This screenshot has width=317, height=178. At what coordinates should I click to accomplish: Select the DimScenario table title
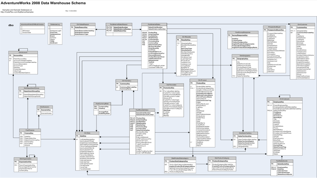(44, 107)
